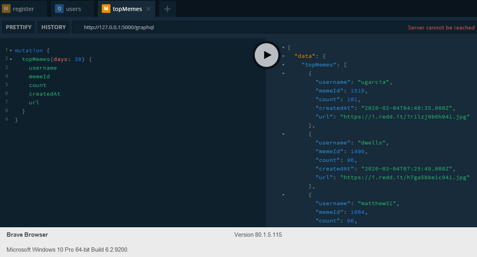The width and height of the screenshot is (477, 257).
Task: Collapse the root response object arrow
Action: 283,47
